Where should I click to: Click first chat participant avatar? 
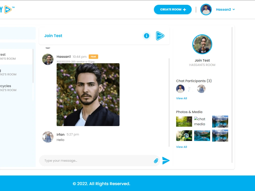click(180, 89)
